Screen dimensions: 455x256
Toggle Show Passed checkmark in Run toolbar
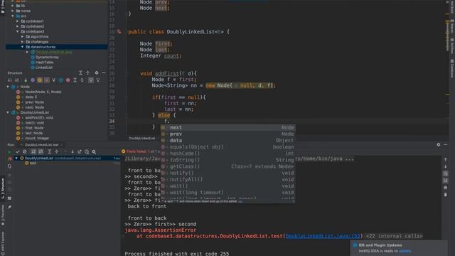click(17, 151)
